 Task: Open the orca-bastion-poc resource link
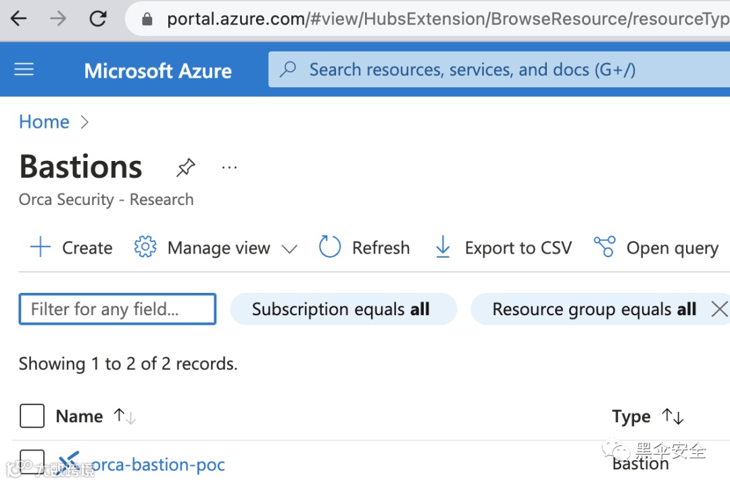coord(157,465)
